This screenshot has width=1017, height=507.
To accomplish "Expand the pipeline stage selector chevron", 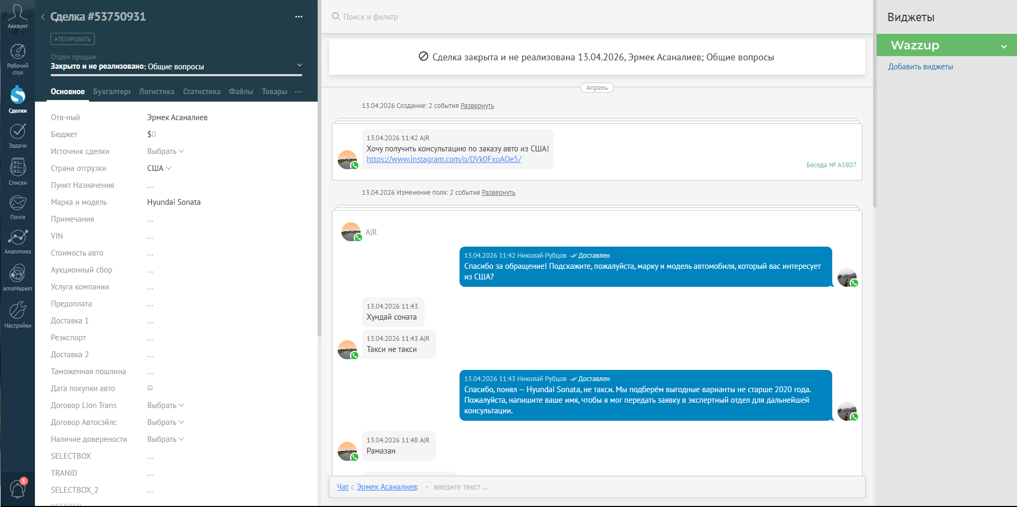I will click(x=300, y=65).
